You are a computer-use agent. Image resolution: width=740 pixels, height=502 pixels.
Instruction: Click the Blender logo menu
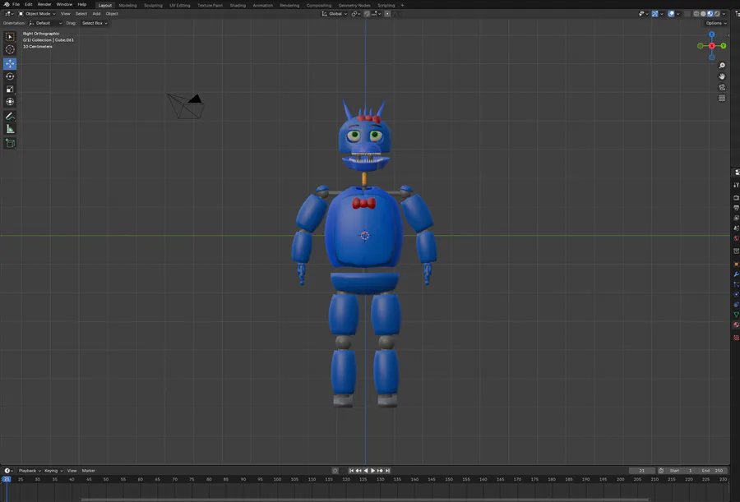(6, 4)
